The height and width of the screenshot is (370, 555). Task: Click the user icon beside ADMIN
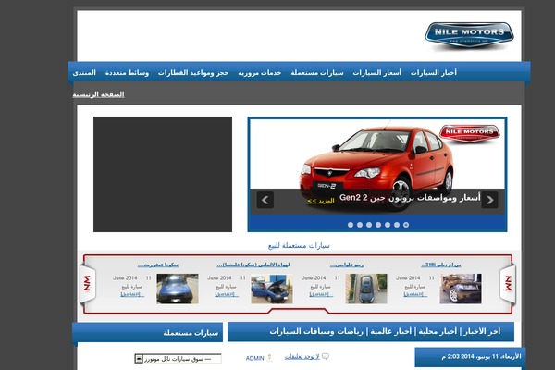point(269,358)
